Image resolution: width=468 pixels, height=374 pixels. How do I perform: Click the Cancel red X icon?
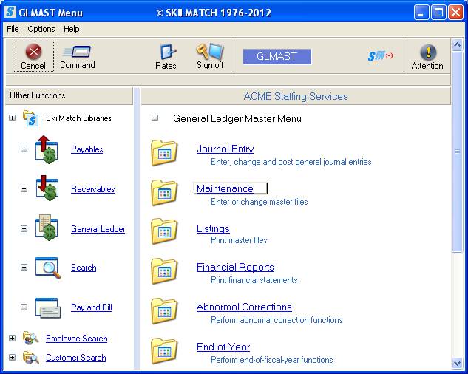[x=33, y=52]
